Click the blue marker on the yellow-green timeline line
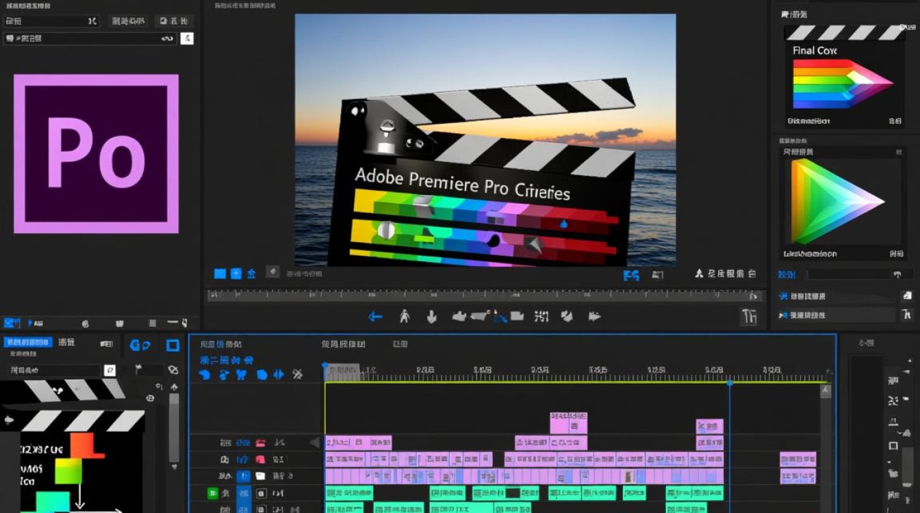 point(730,383)
